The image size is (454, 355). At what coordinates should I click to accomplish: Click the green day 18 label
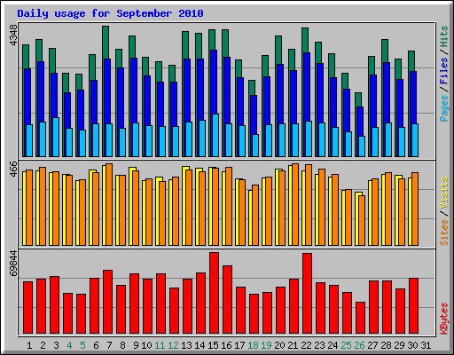[253, 345]
